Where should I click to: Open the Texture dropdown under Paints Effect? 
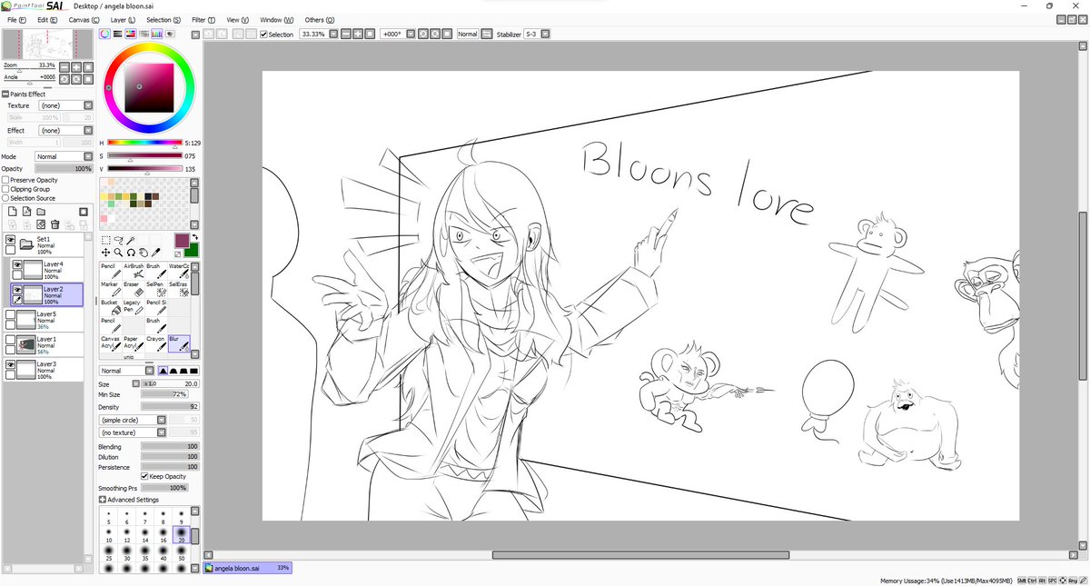pyautogui.click(x=65, y=105)
